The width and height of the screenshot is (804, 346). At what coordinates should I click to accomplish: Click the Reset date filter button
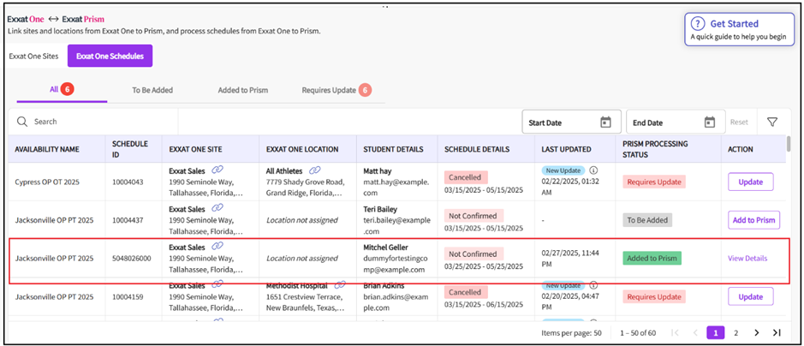coord(738,122)
